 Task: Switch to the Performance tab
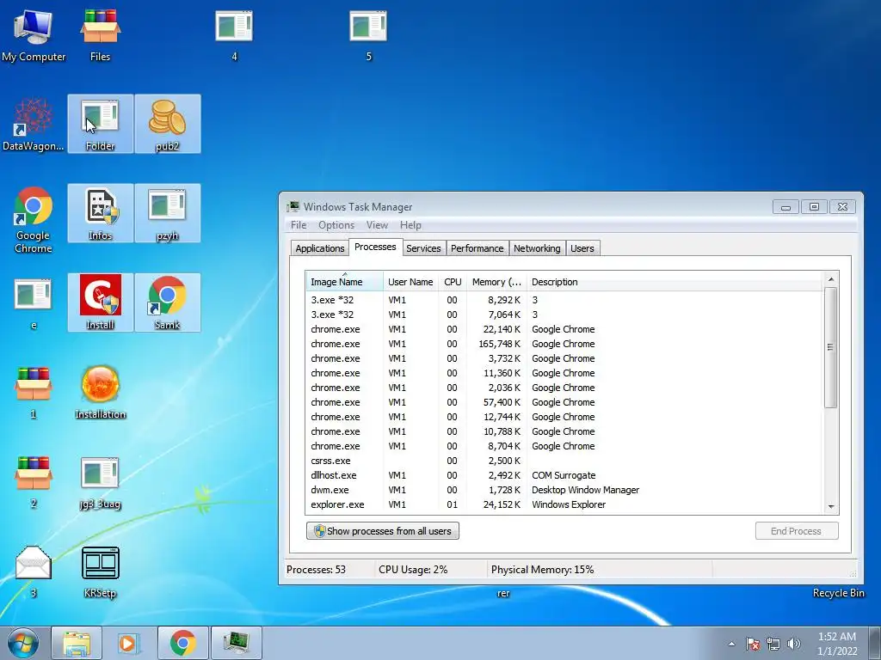tap(477, 248)
